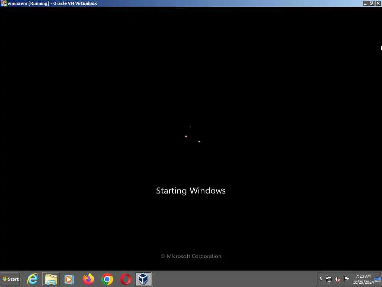Open the Start menu
This screenshot has height=287, width=382.
[10, 279]
